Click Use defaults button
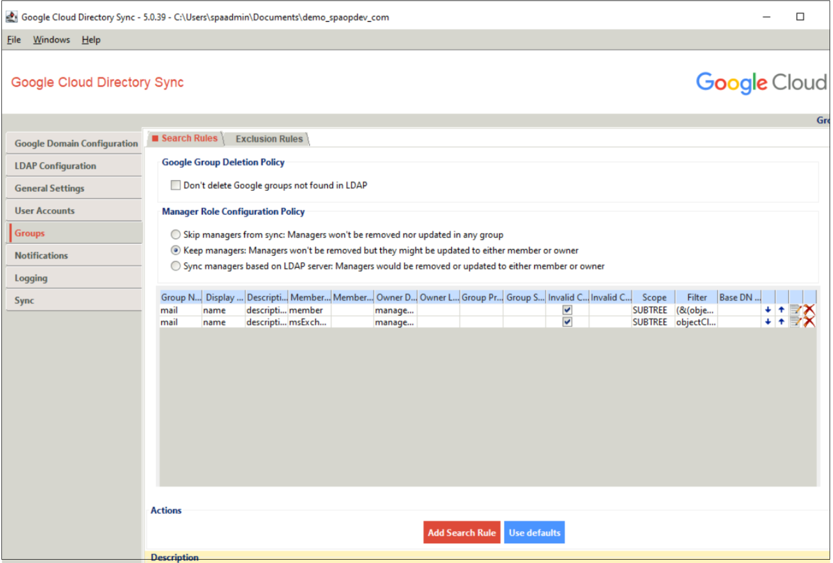Image resolution: width=833 pixels, height=563 pixels. pos(534,533)
